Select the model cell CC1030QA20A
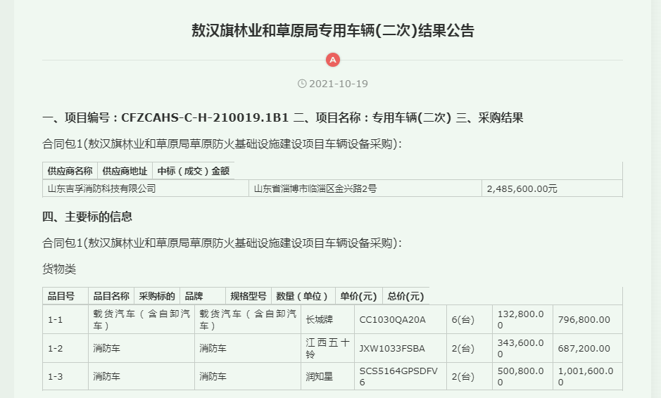This screenshot has height=398, width=661. 392,320
